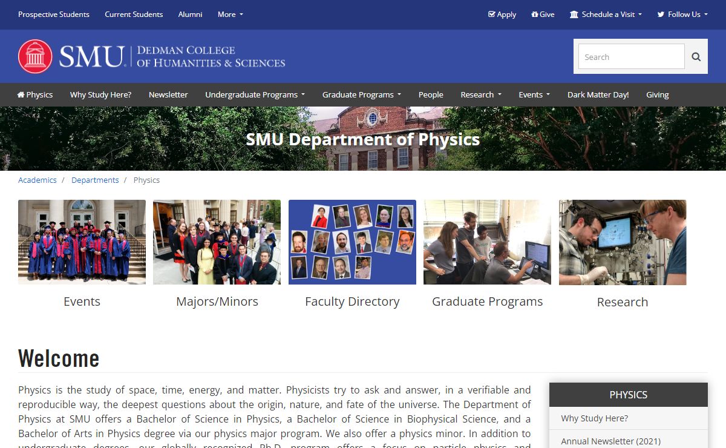Expand Undergraduate Programs menu
Viewport: 726px width, 448px height.
(x=255, y=94)
